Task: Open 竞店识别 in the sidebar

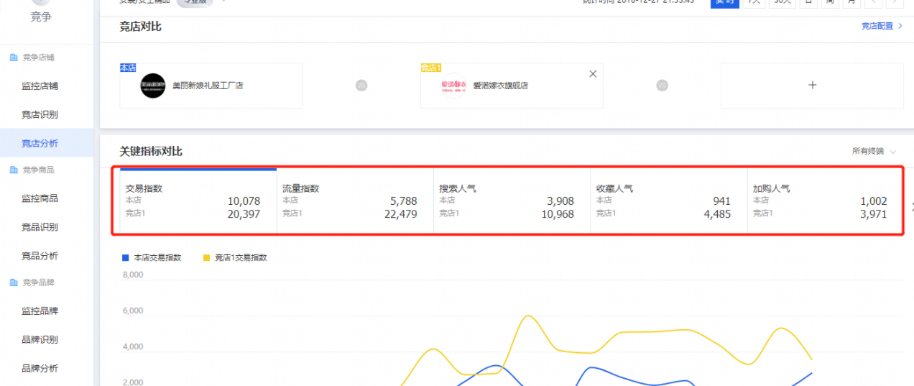Action: (x=40, y=115)
